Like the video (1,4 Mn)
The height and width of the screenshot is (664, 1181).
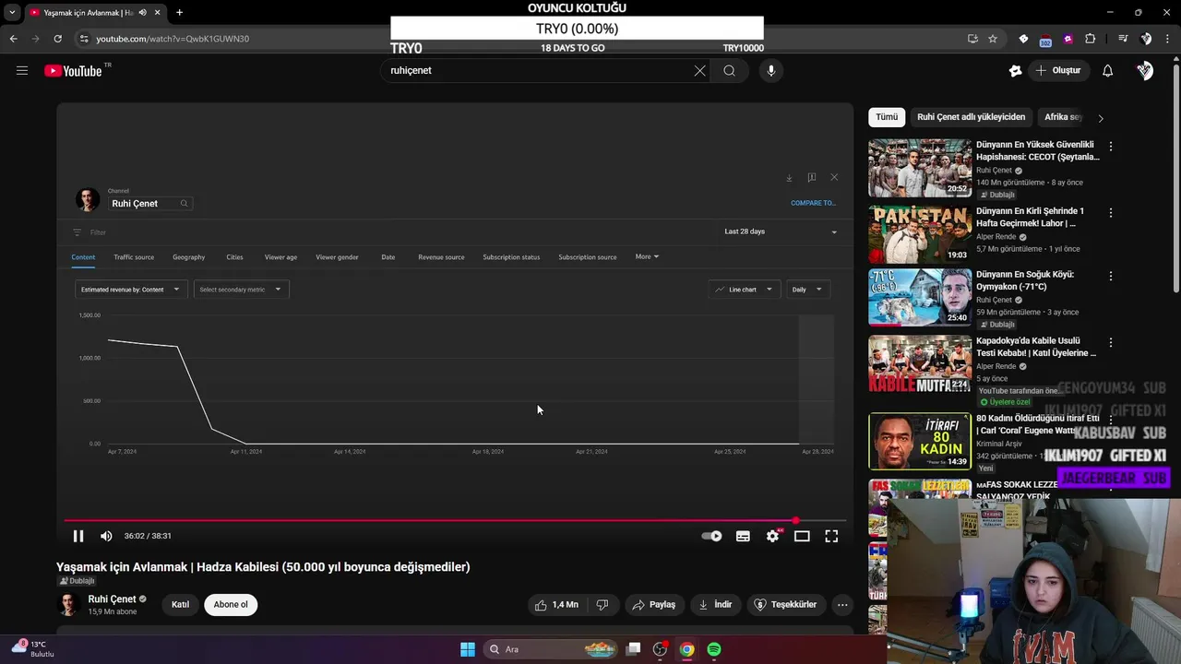pyautogui.click(x=556, y=605)
